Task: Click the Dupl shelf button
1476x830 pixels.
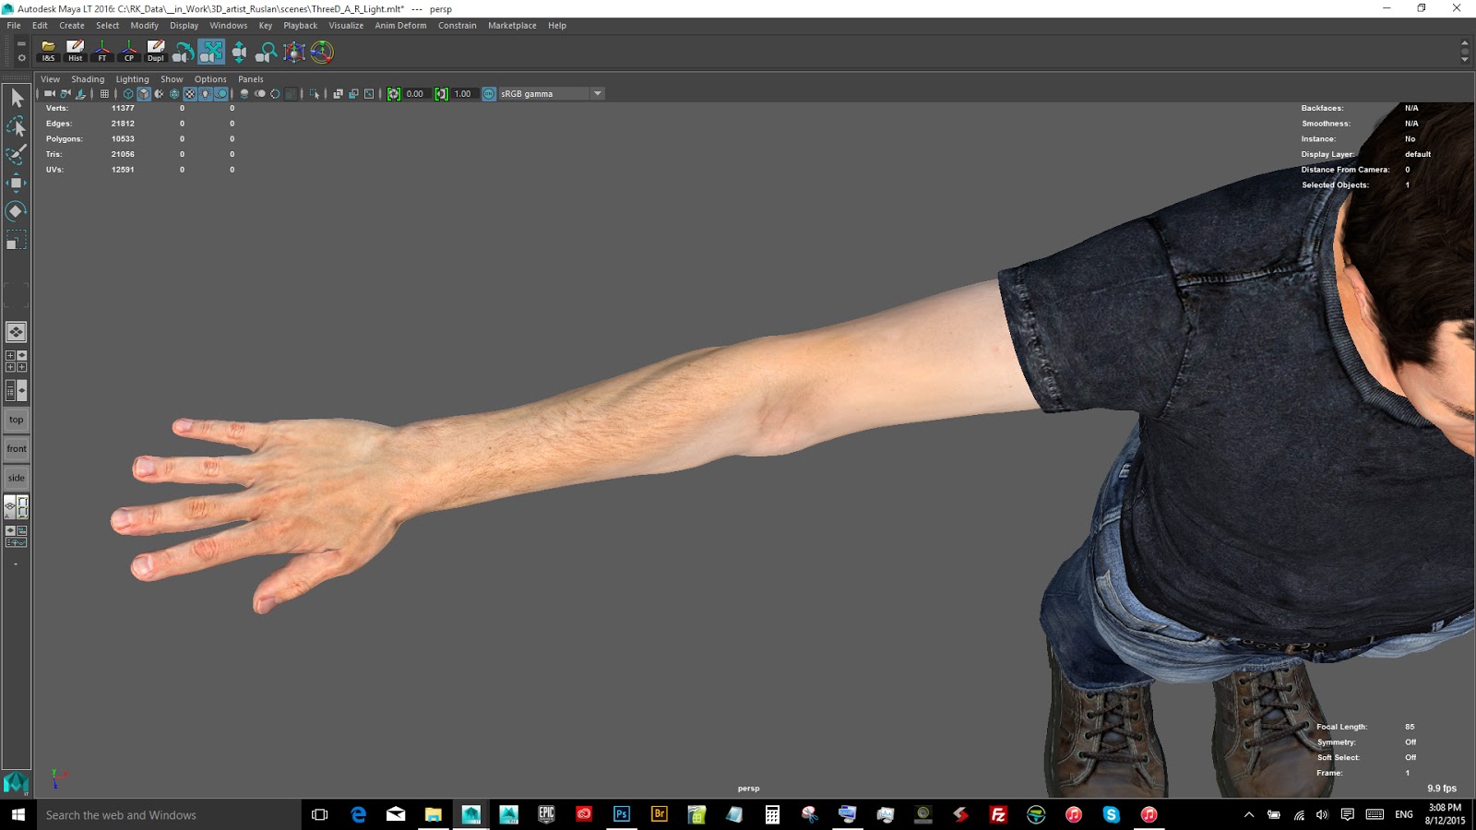Action: point(156,52)
